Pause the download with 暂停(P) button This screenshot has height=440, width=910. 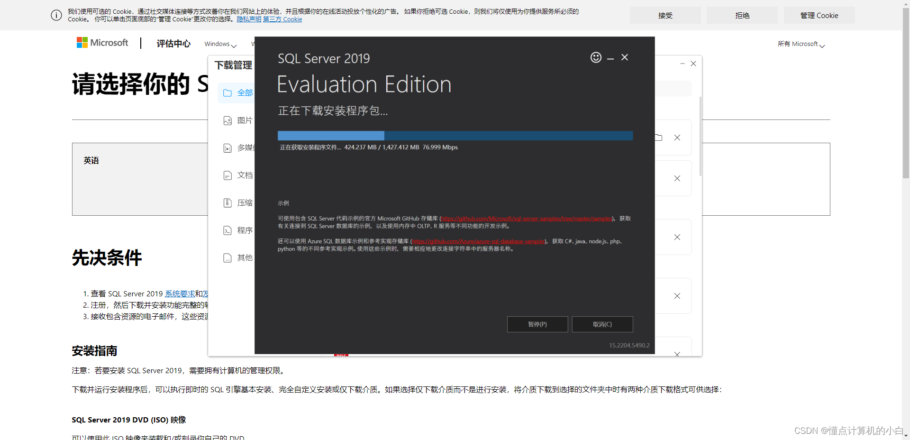[x=537, y=324]
